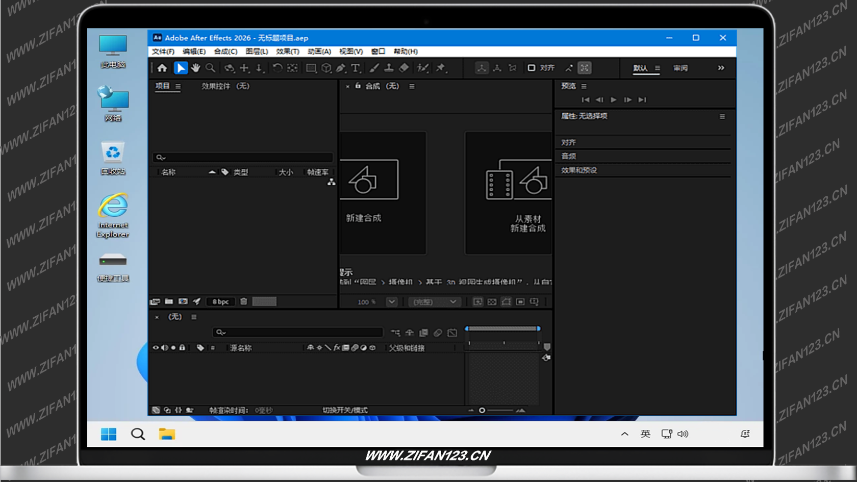
Task: Open the 默认 workspace menu icon
Action: pos(658,68)
